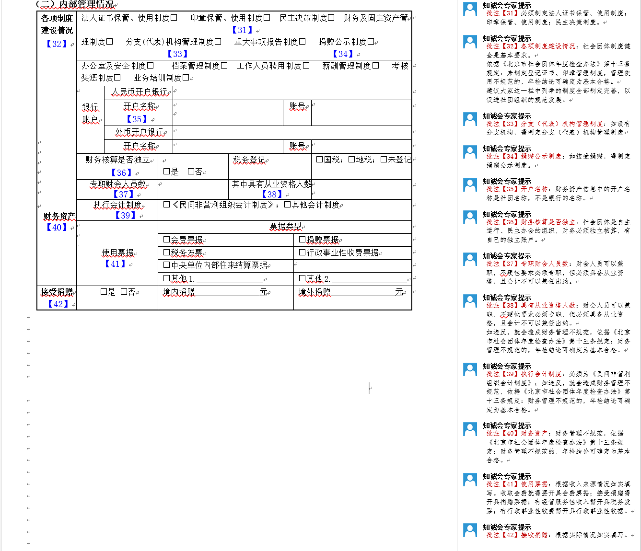The height and width of the screenshot is (551, 641).
Task: Click the avatar icon of comment 【32】
Action: pyautogui.click(x=470, y=42)
